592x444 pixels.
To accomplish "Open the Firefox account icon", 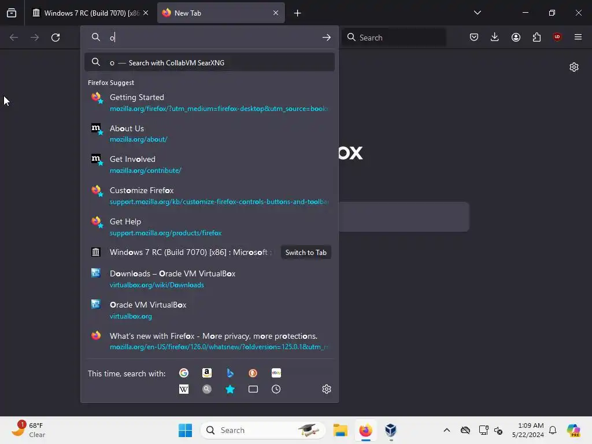I will [516, 37].
